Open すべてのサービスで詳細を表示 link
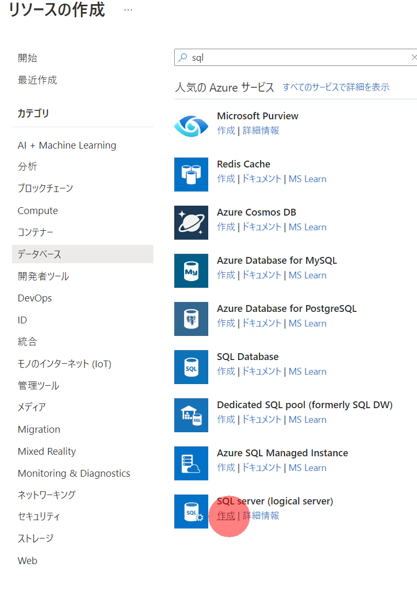Viewport: 417px width, 607px height. (336, 87)
